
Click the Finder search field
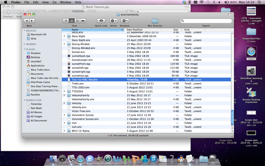(206, 21)
